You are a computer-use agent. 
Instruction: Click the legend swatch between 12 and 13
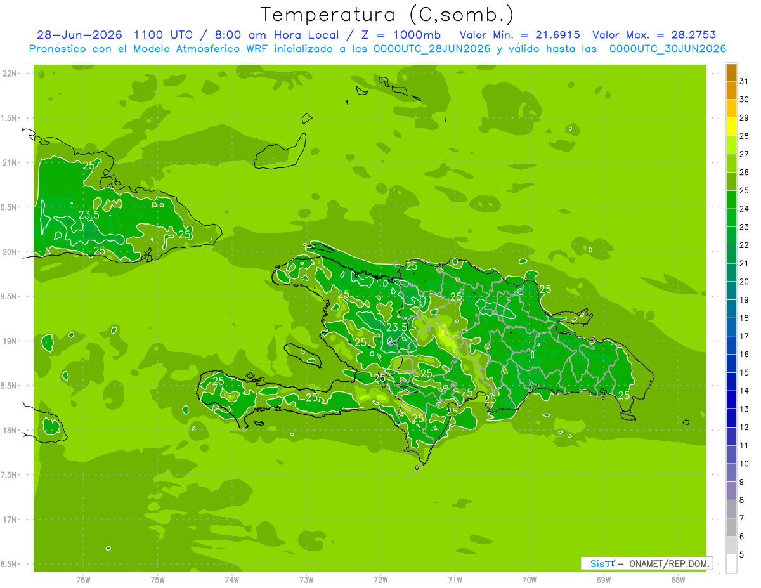(731, 418)
